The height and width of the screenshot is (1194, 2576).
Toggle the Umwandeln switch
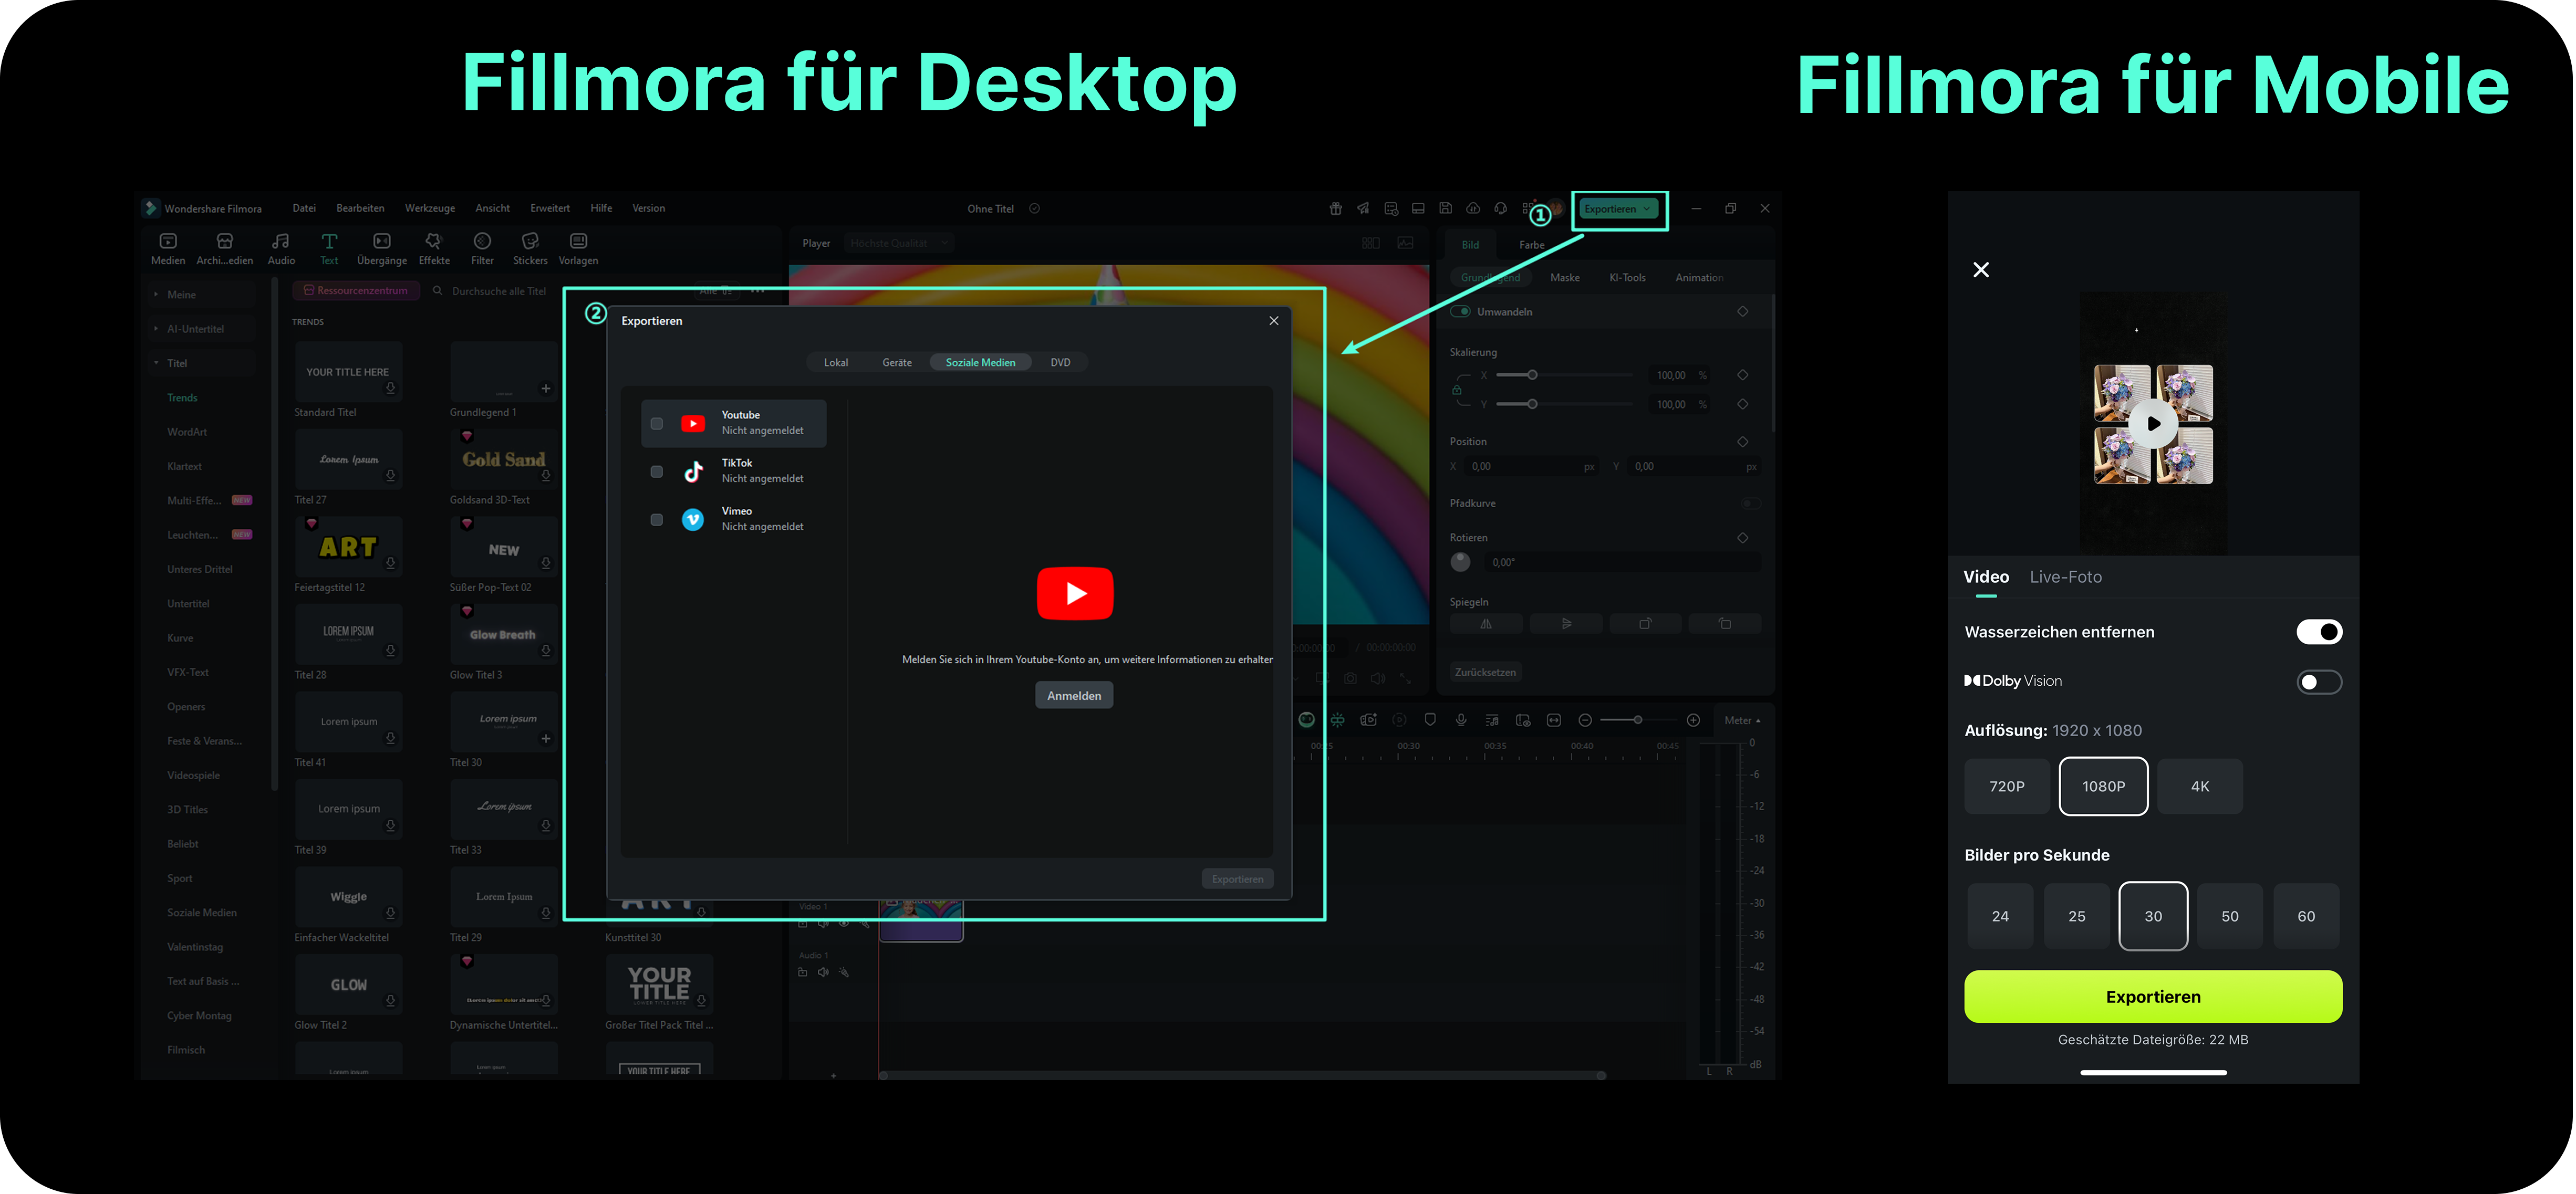pos(1461,312)
